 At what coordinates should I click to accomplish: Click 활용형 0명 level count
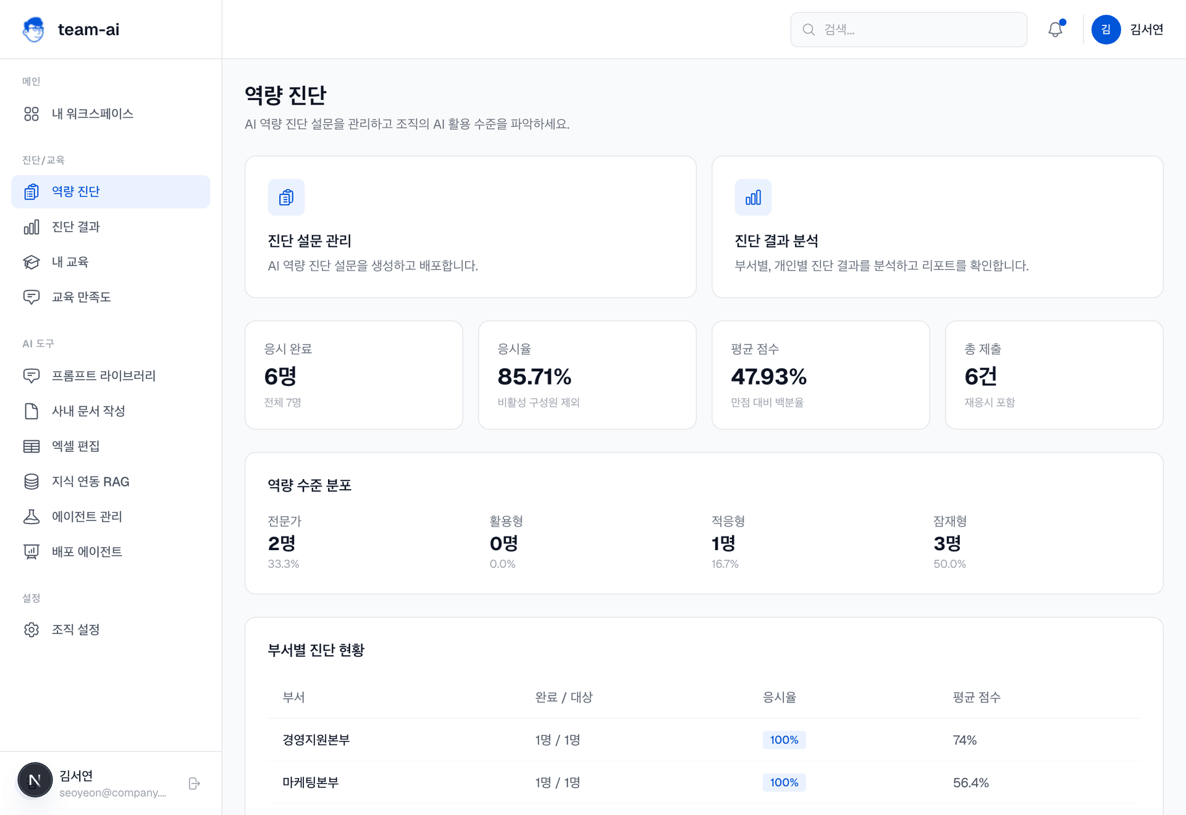point(504,543)
